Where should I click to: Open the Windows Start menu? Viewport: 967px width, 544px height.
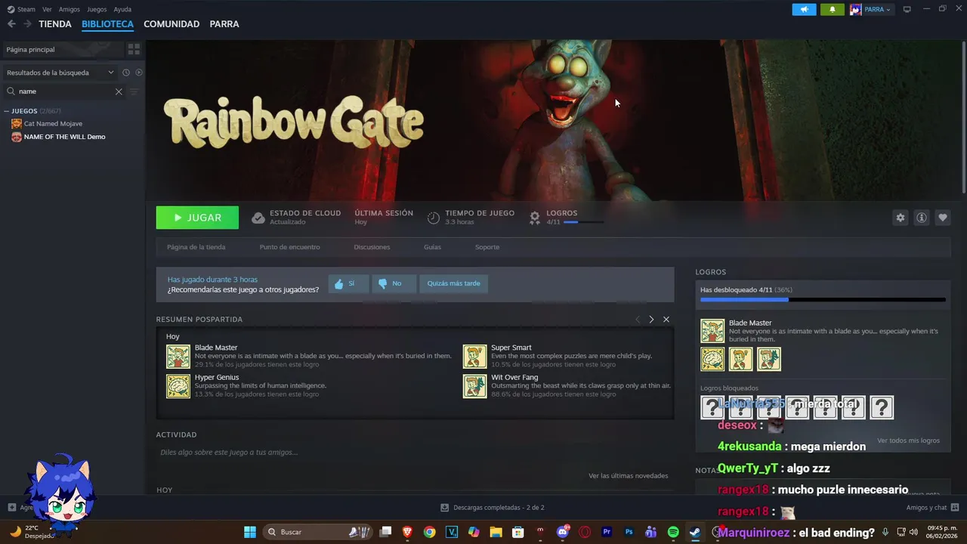click(x=249, y=532)
